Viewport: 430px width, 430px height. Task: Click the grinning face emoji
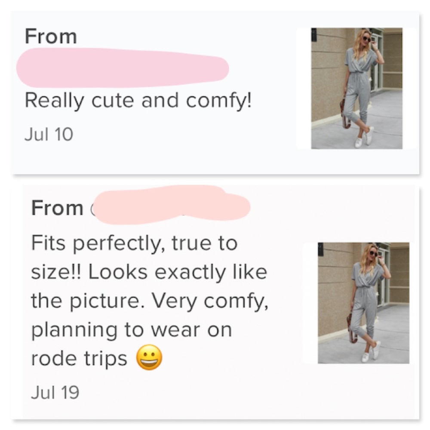pos(150,358)
